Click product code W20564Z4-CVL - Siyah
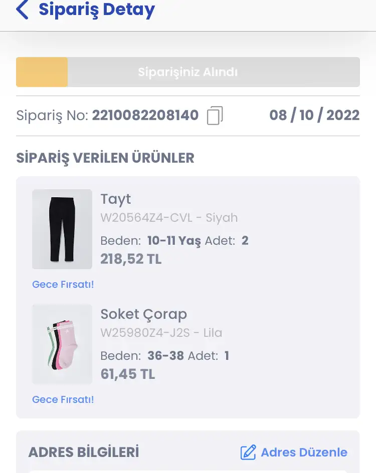 tap(169, 218)
